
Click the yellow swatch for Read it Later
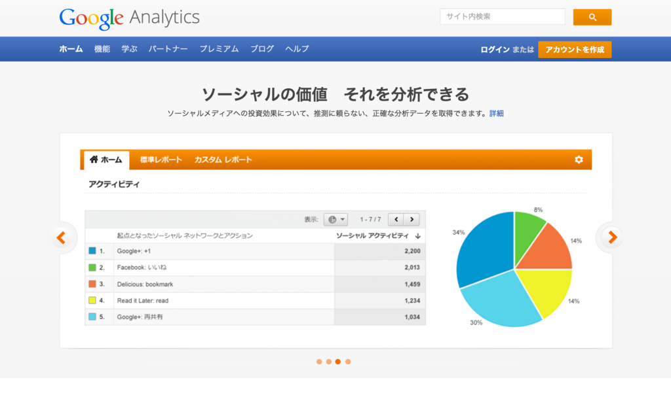[92, 300]
